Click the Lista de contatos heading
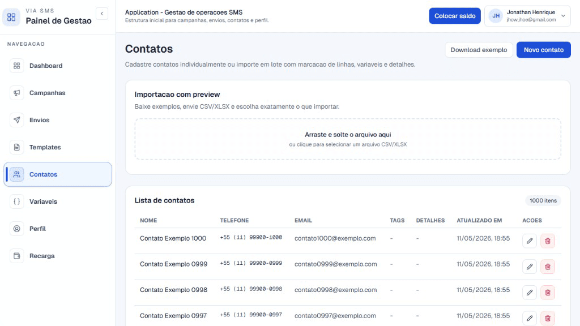 coord(164,200)
